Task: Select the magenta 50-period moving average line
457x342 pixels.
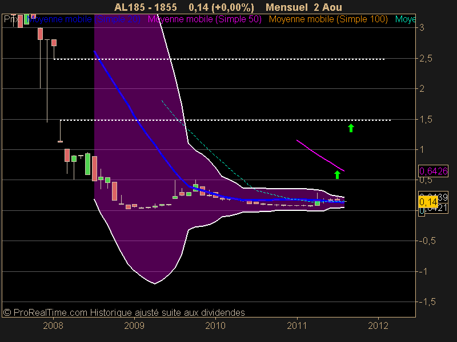Action: pyautogui.click(x=320, y=156)
